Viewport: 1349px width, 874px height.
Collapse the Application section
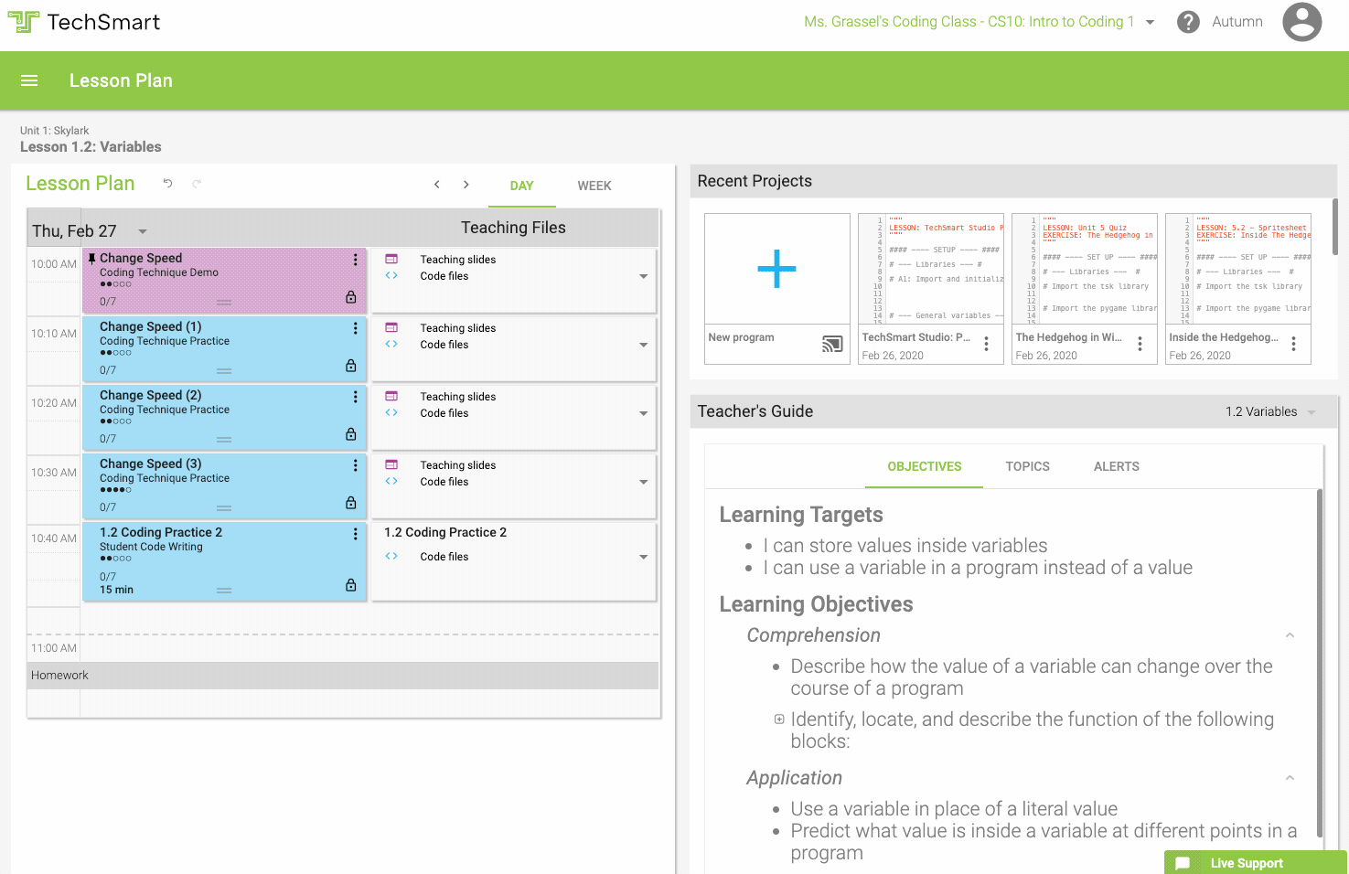tap(1290, 778)
